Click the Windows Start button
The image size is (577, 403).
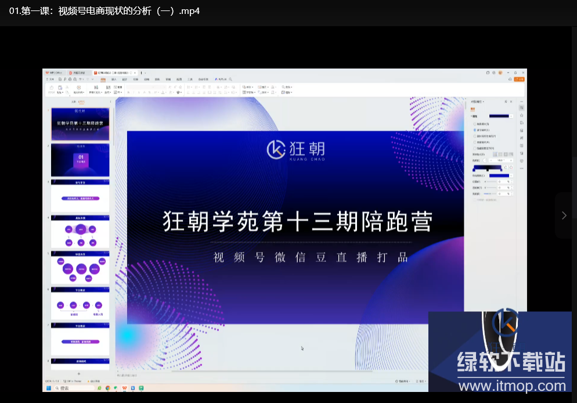click(49, 388)
